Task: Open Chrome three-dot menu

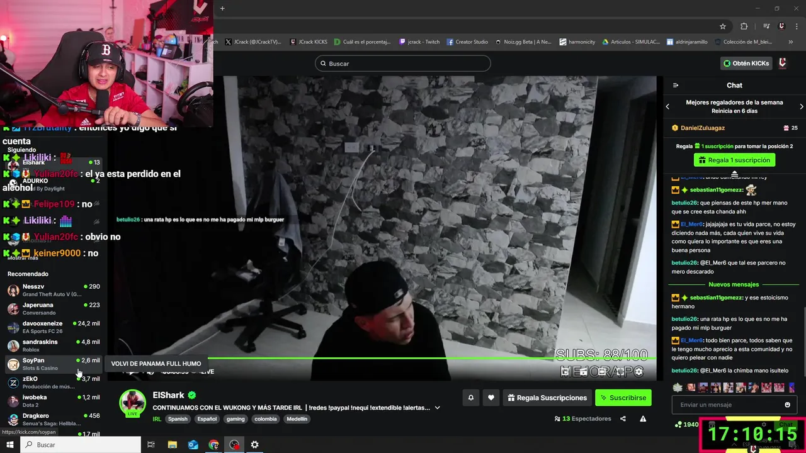Action: [x=797, y=26]
